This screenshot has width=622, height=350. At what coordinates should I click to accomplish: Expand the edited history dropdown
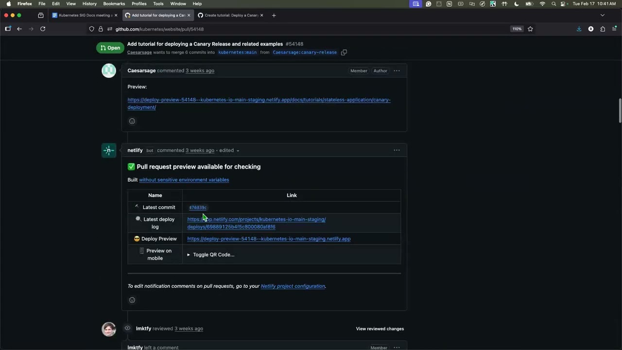click(x=229, y=150)
